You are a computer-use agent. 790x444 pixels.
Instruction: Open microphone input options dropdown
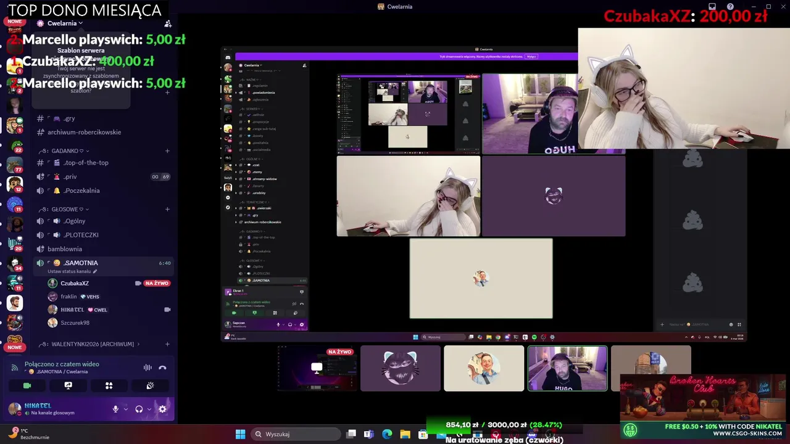(126, 409)
